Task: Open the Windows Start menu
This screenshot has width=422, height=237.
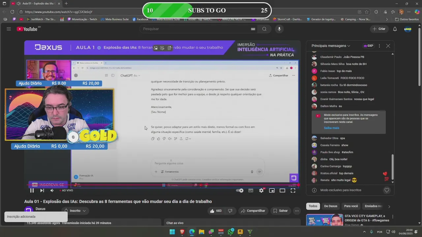Action: coord(172,232)
